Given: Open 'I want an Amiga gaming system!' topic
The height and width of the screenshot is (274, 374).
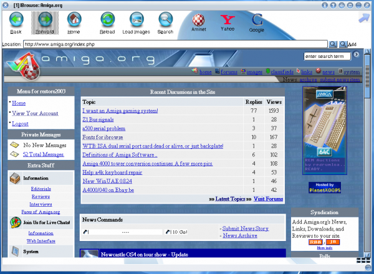Looking at the screenshot, I should [x=120, y=111].
